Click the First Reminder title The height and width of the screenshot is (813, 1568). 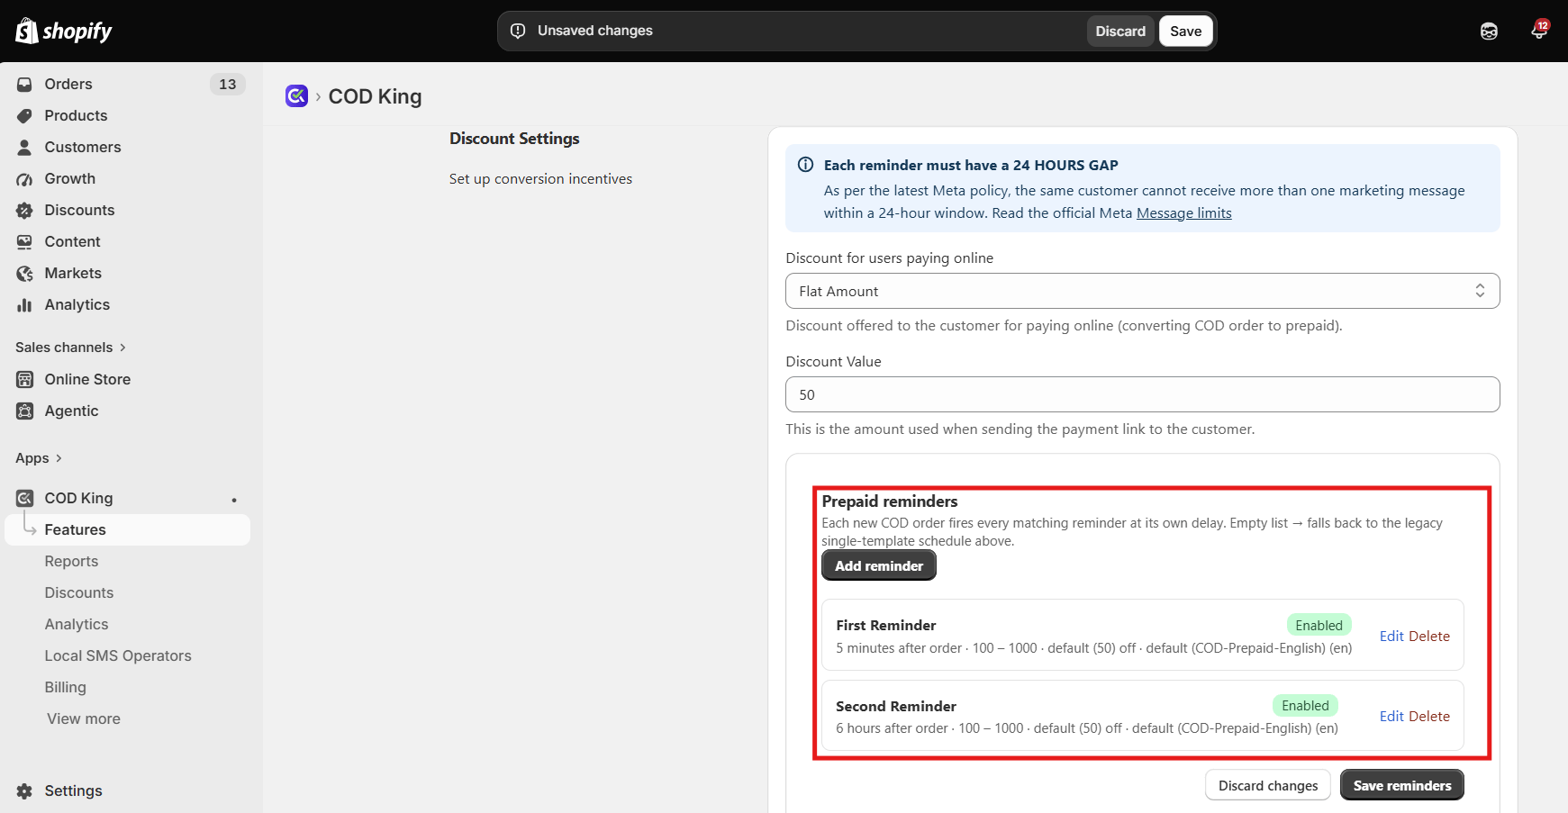click(x=885, y=625)
